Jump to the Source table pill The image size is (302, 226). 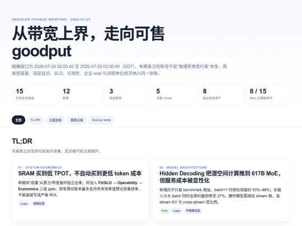click(x=101, y=120)
